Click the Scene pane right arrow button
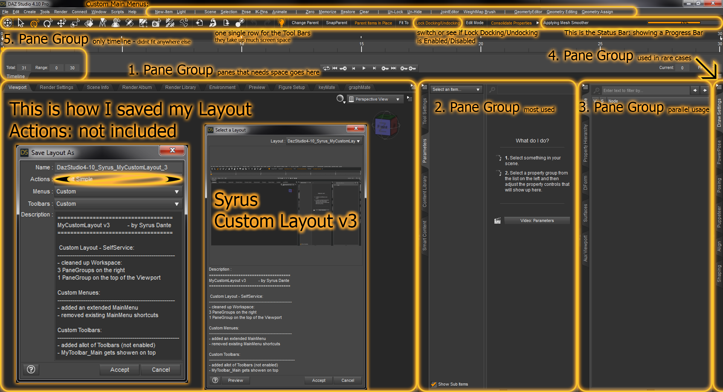The height and width of the screenshot is (392, 723). point(705,90)
